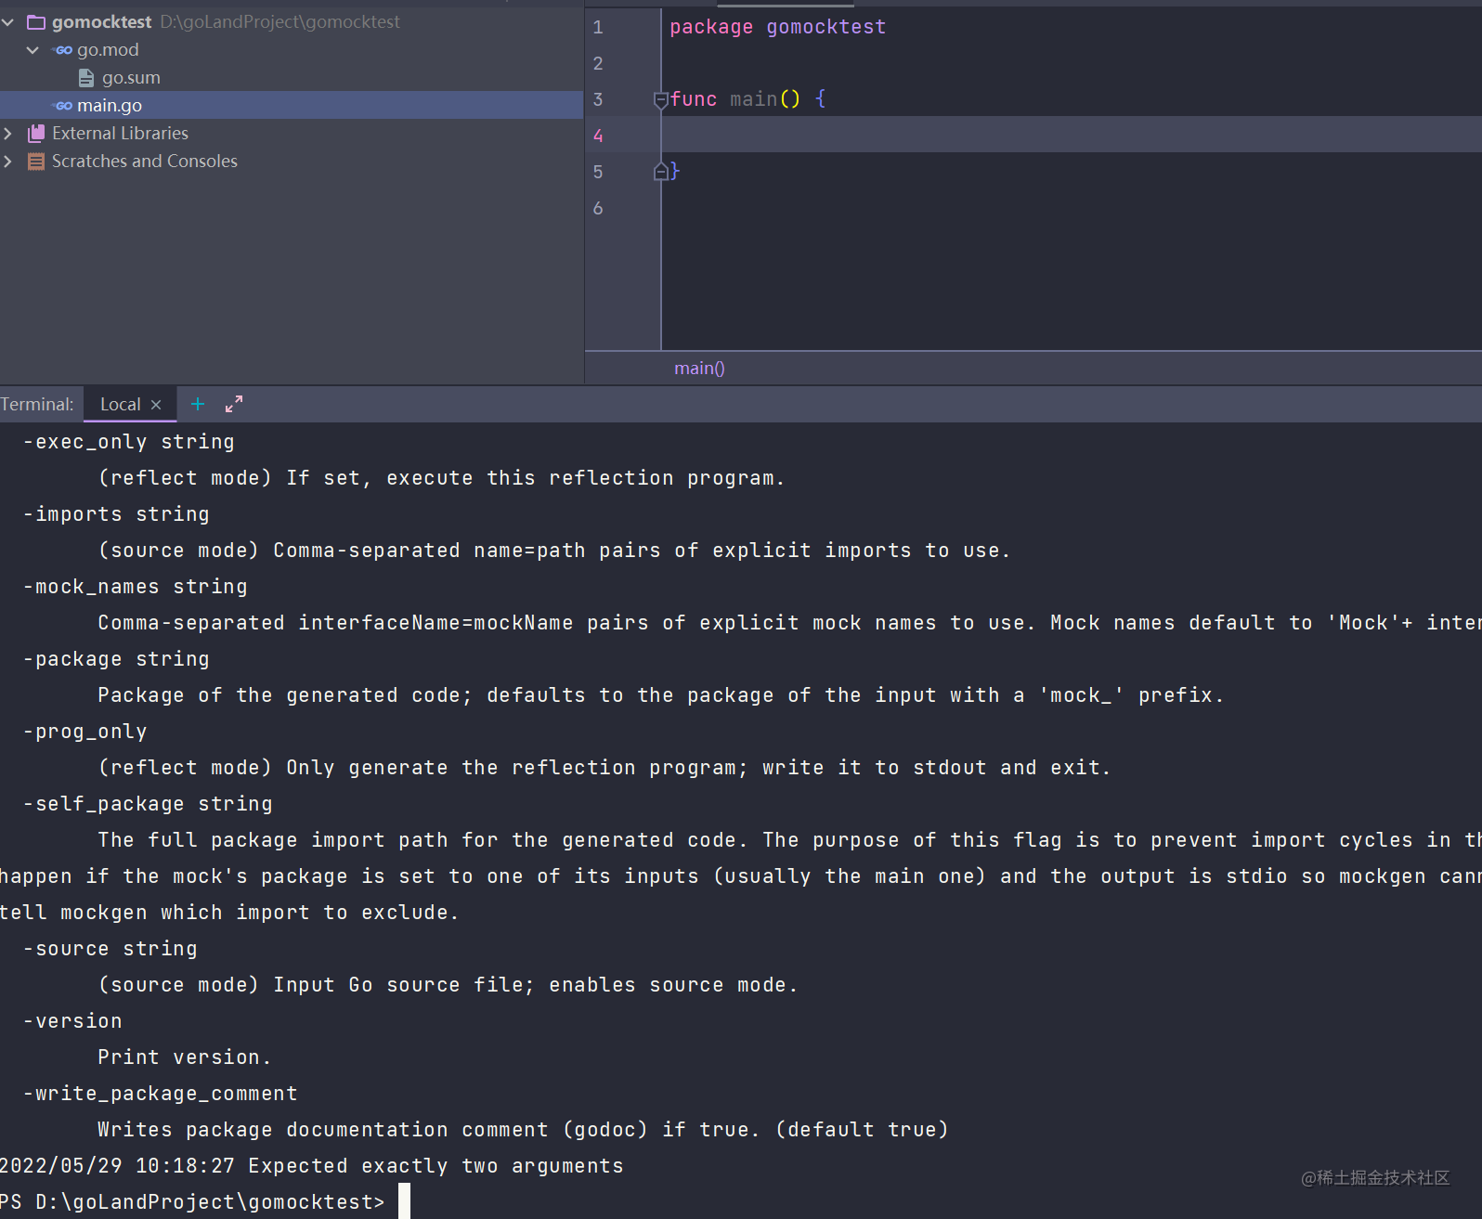Switch to the Local terminal tab
Image resolution: width=1482 pixels, height=1219 pixels.
click(x=121, y=405)
